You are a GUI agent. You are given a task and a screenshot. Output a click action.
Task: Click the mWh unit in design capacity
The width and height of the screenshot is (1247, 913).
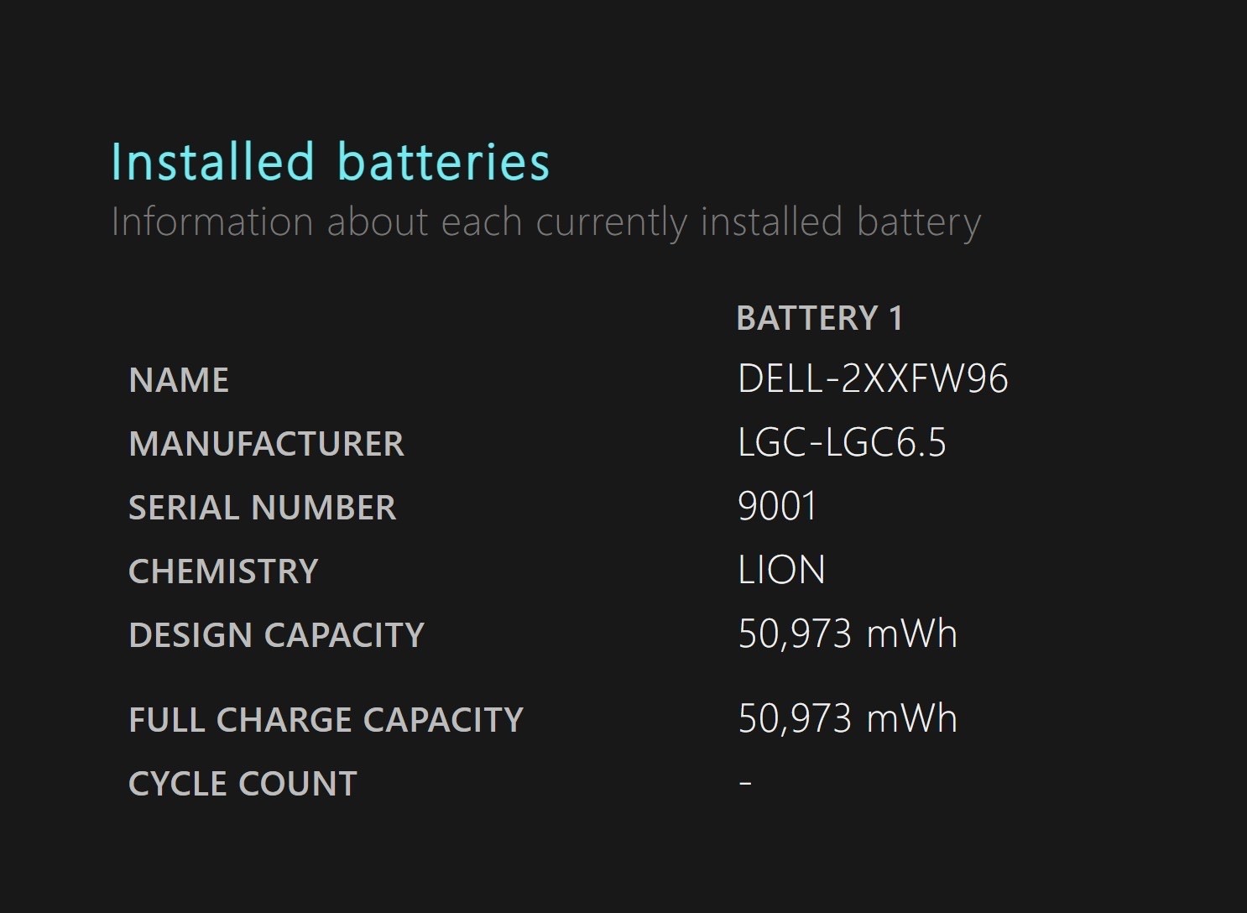[911, 634]
